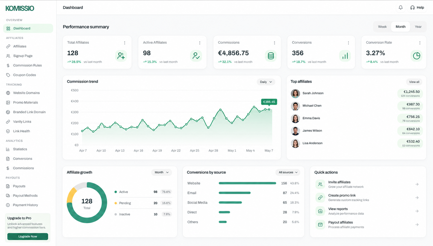
Task: Switch performance summary to Week
Action: (382, 27)
